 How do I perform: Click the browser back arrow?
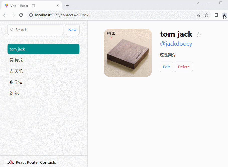click(5, 15)
